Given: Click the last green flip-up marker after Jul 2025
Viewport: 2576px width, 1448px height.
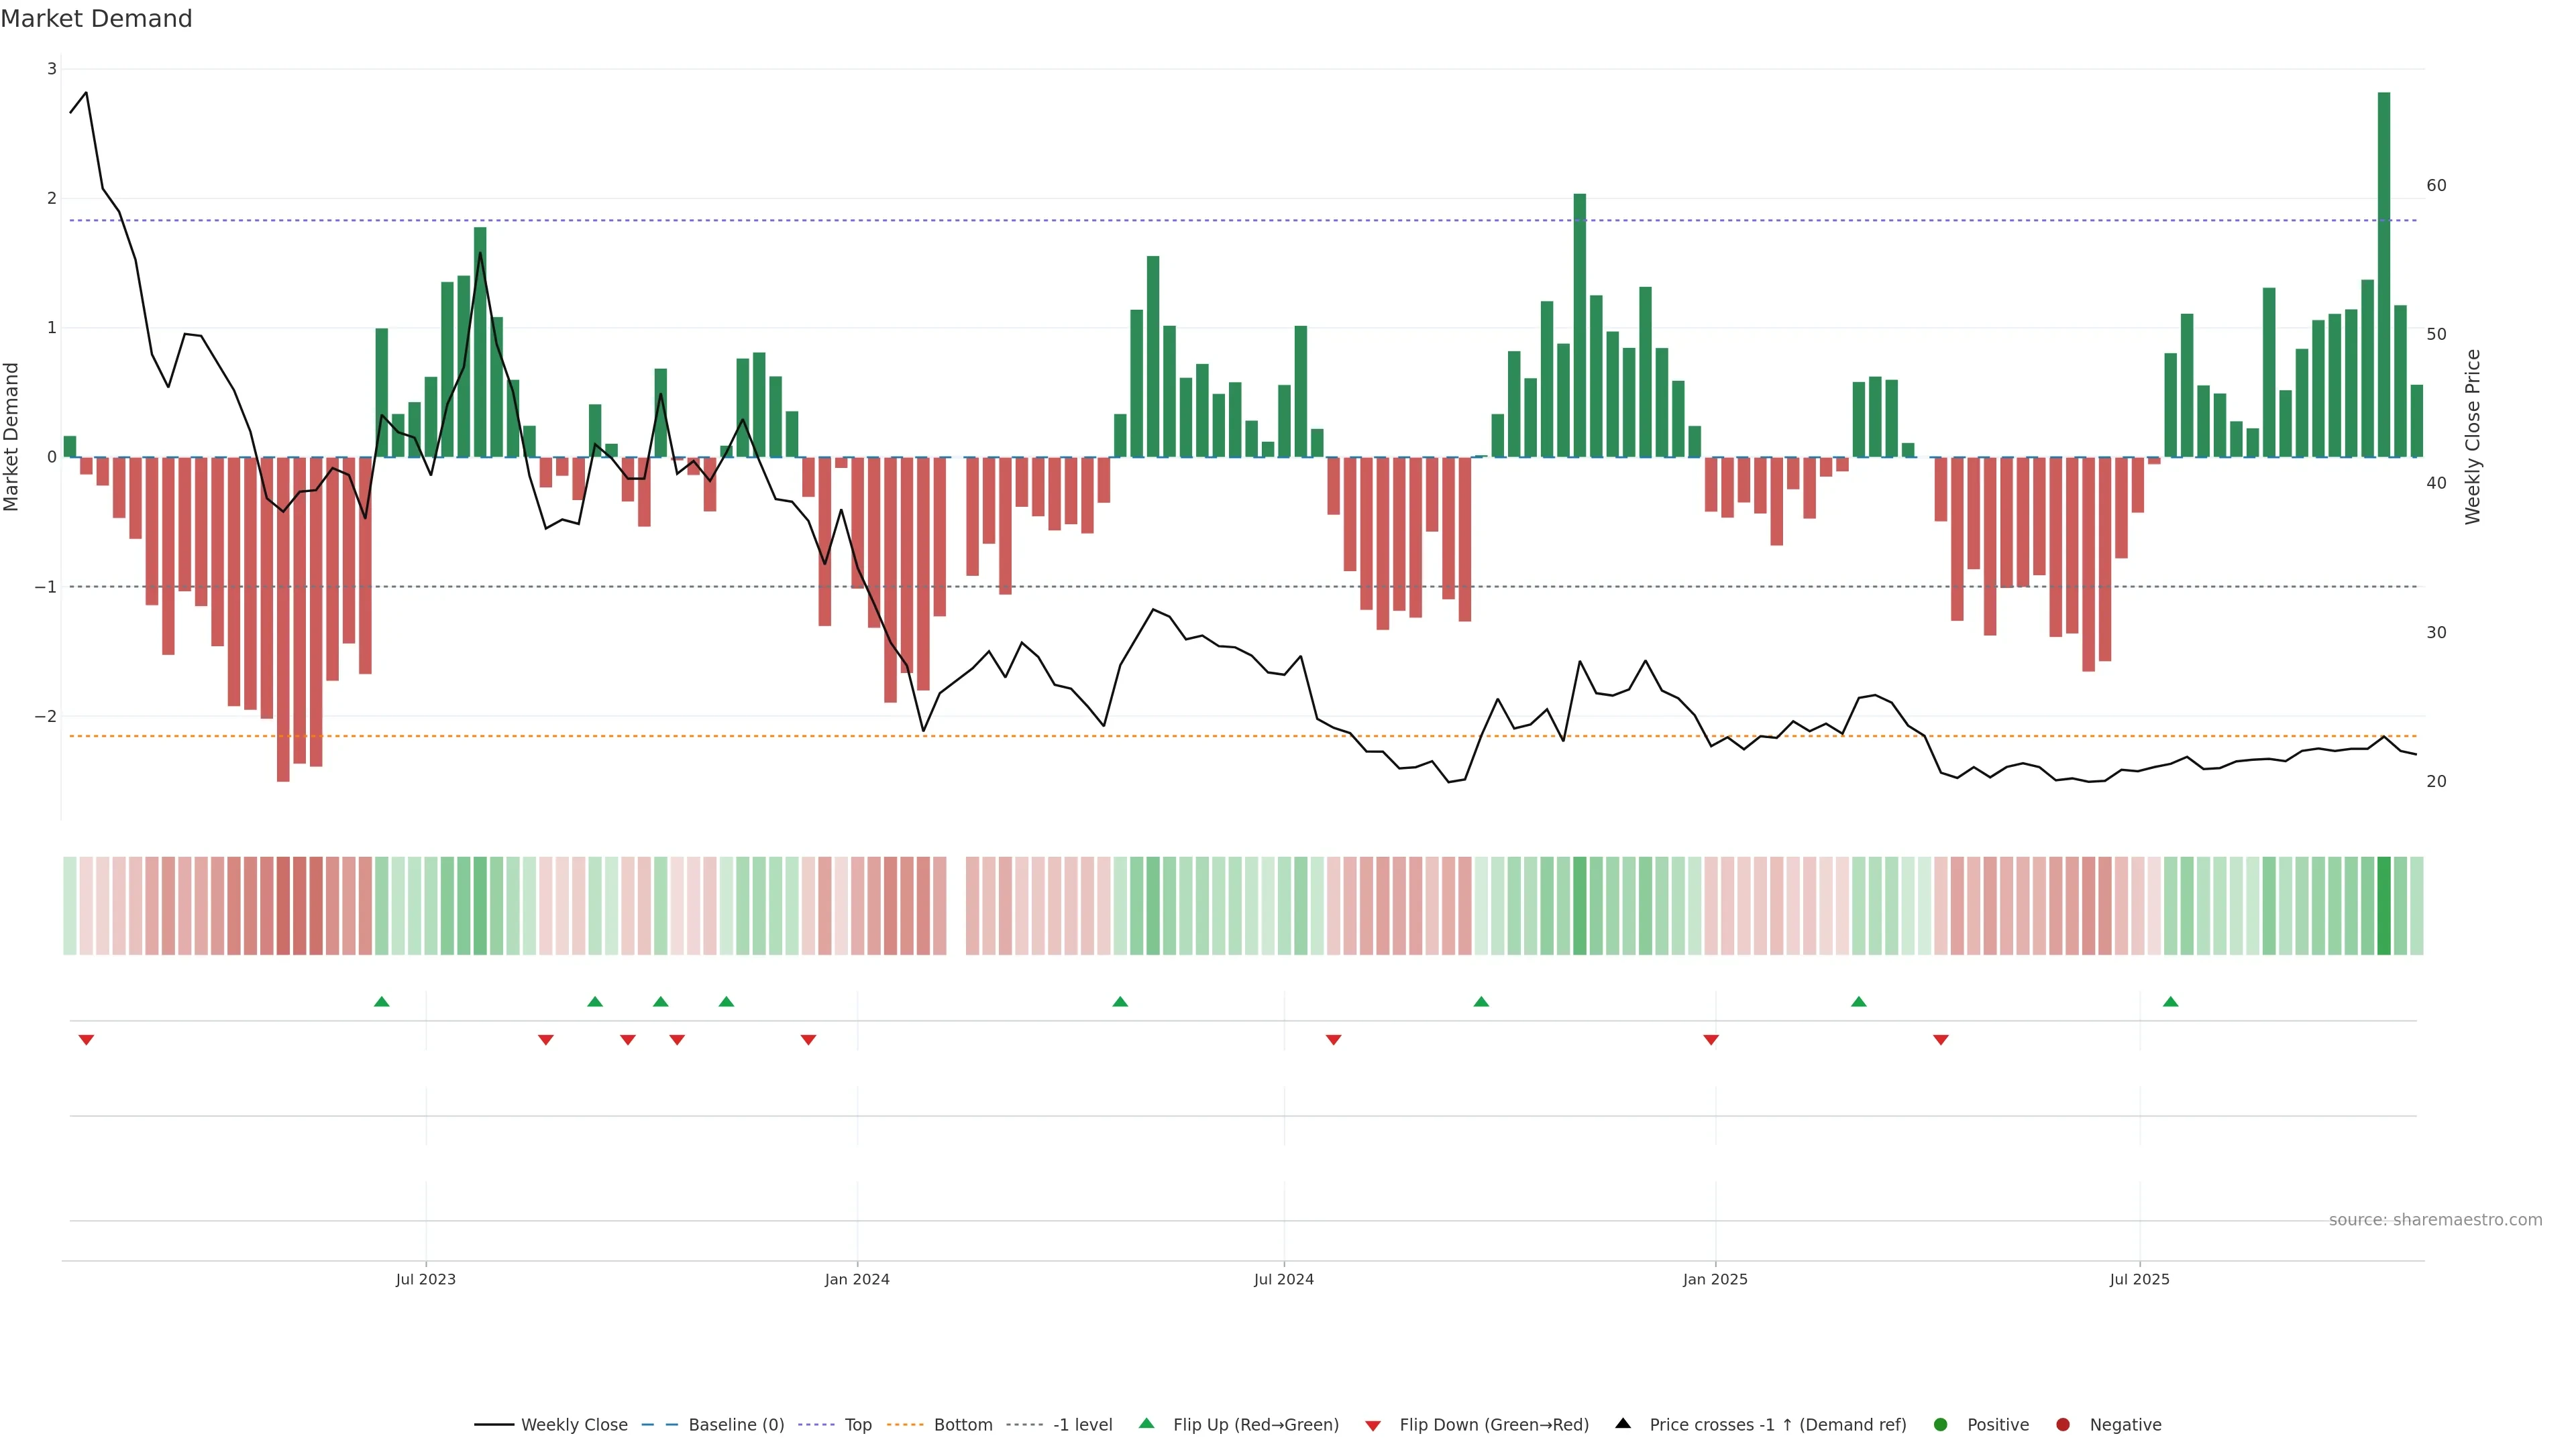Looking at the screenshot, I should pos(2170,1002).
